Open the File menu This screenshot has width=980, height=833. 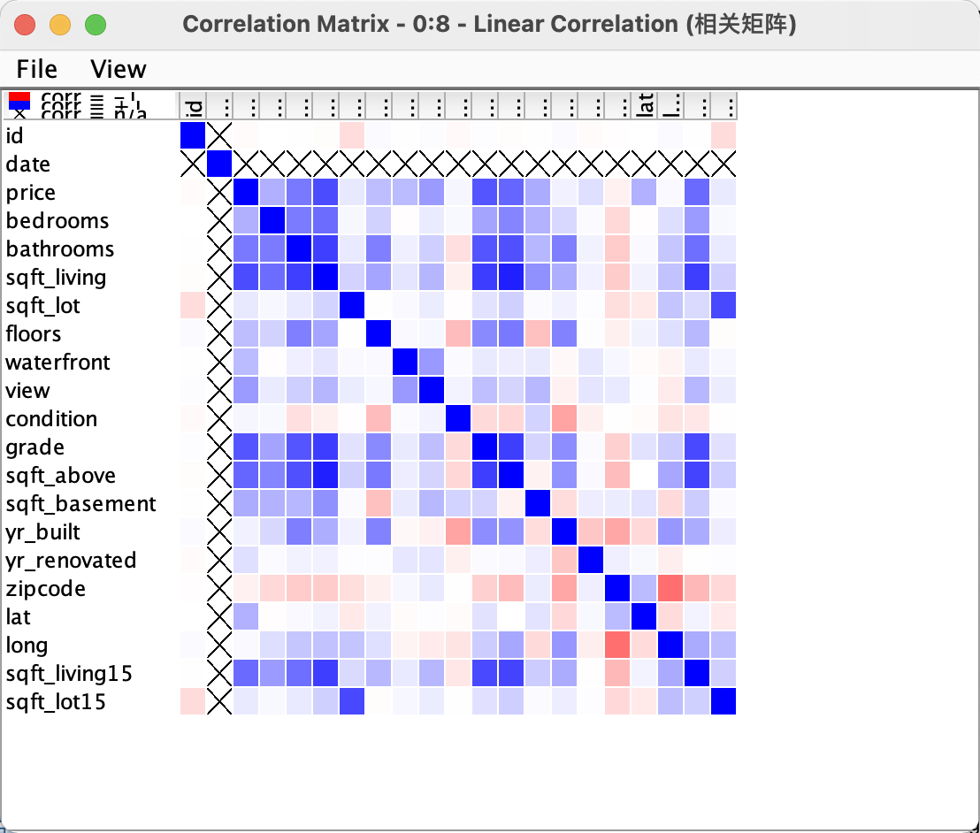(x=37, y=69)
